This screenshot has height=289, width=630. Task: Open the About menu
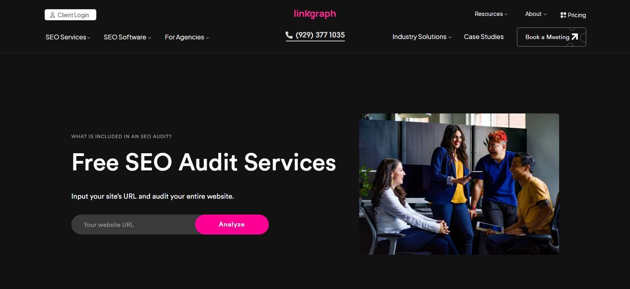536,14
